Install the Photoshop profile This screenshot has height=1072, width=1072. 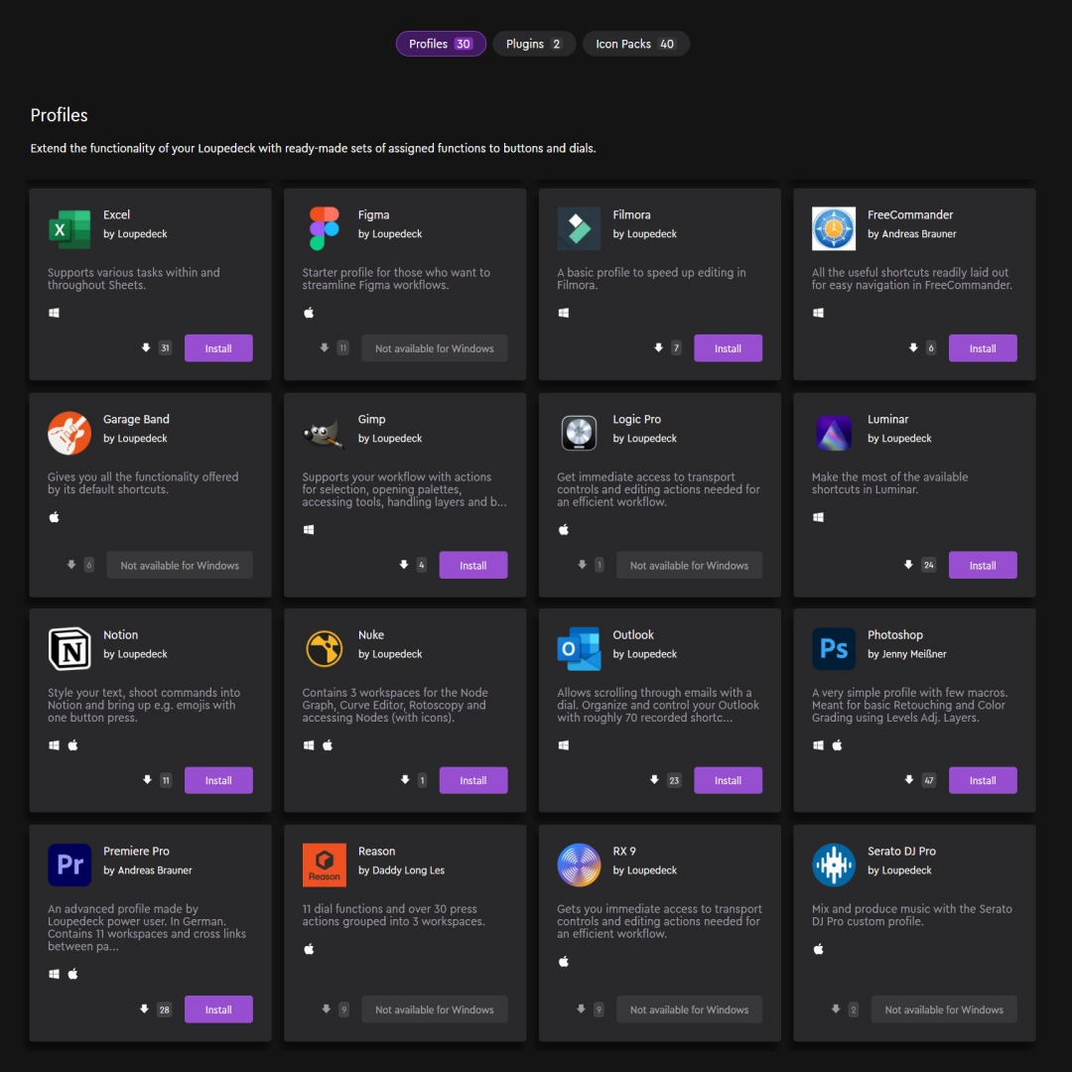(983, 780)
